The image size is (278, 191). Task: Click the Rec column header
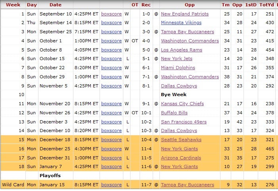coord(146,5)
